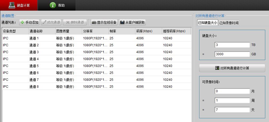
Task: Click the 显示在线设备 device icon
Action: (x=94, y=22)
